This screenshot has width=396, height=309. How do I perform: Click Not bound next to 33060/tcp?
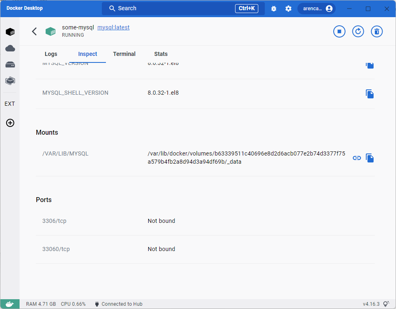pos(161,249)
